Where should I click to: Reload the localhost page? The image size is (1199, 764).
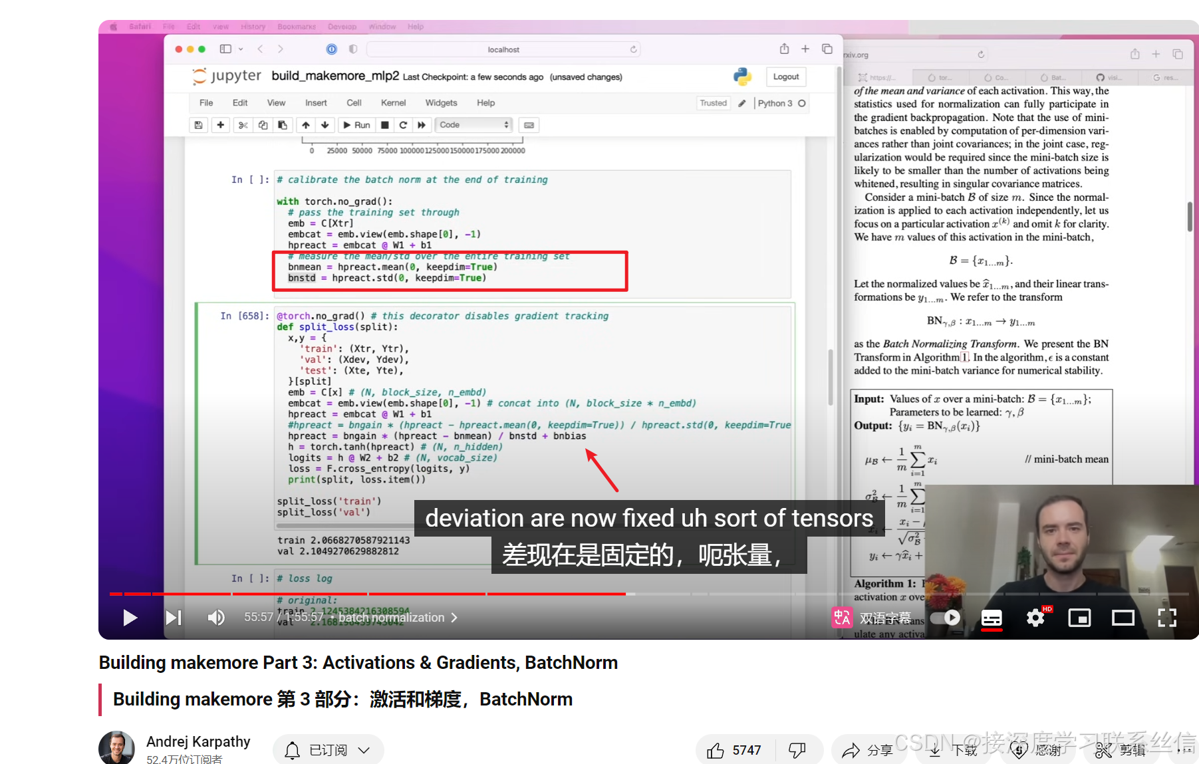634,49
